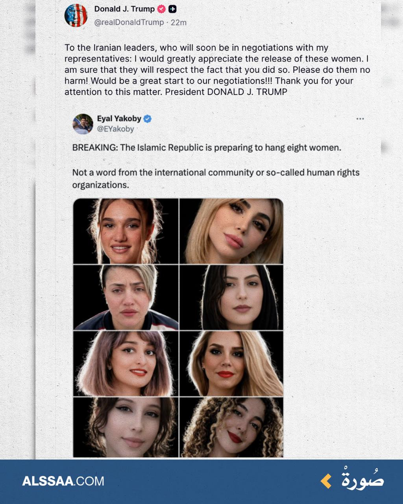Image resolution: width=403 pixels, height=504 pixels.
Task: Click the pink verified badge in top post
Action: 161,9
